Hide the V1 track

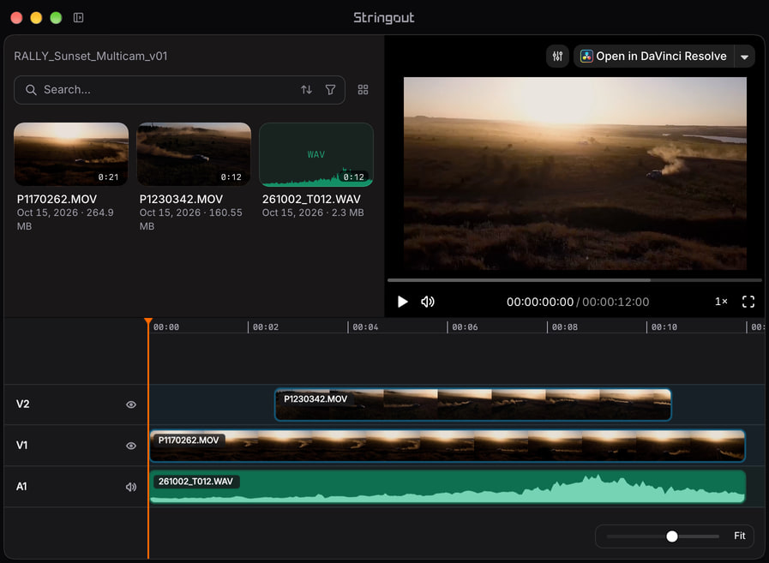pyautogui.click(x=131, y=446)
